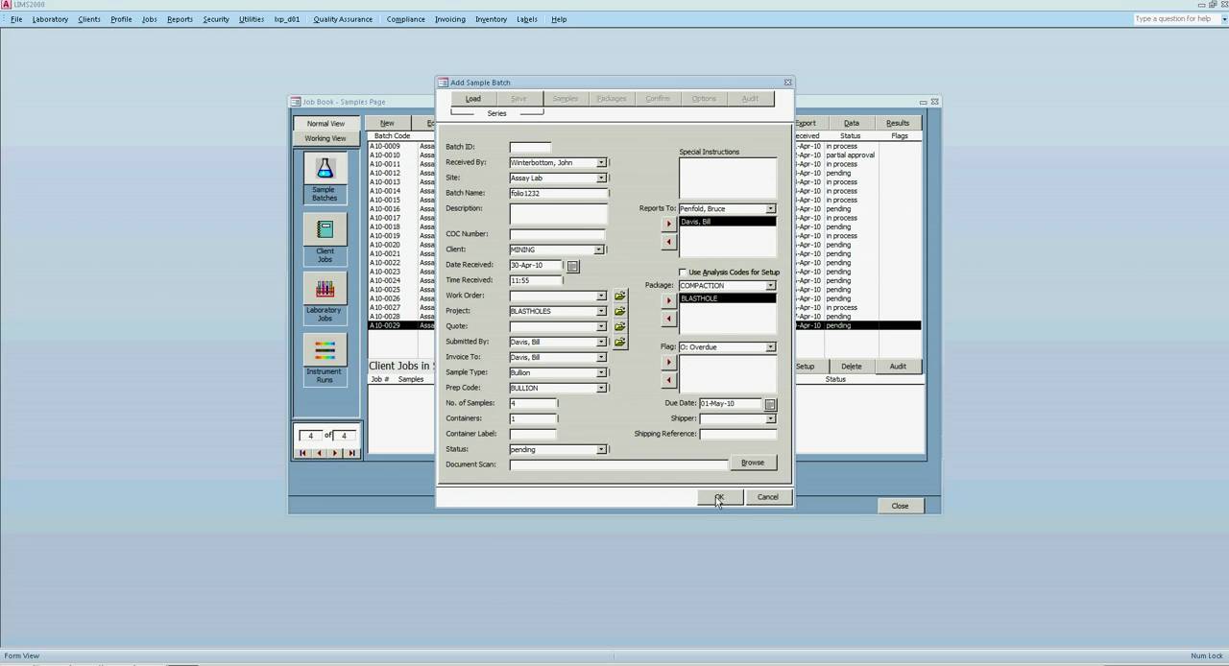1229x666 pixels.
Task: Open the Invoicing menu
Action: point(449,19)
